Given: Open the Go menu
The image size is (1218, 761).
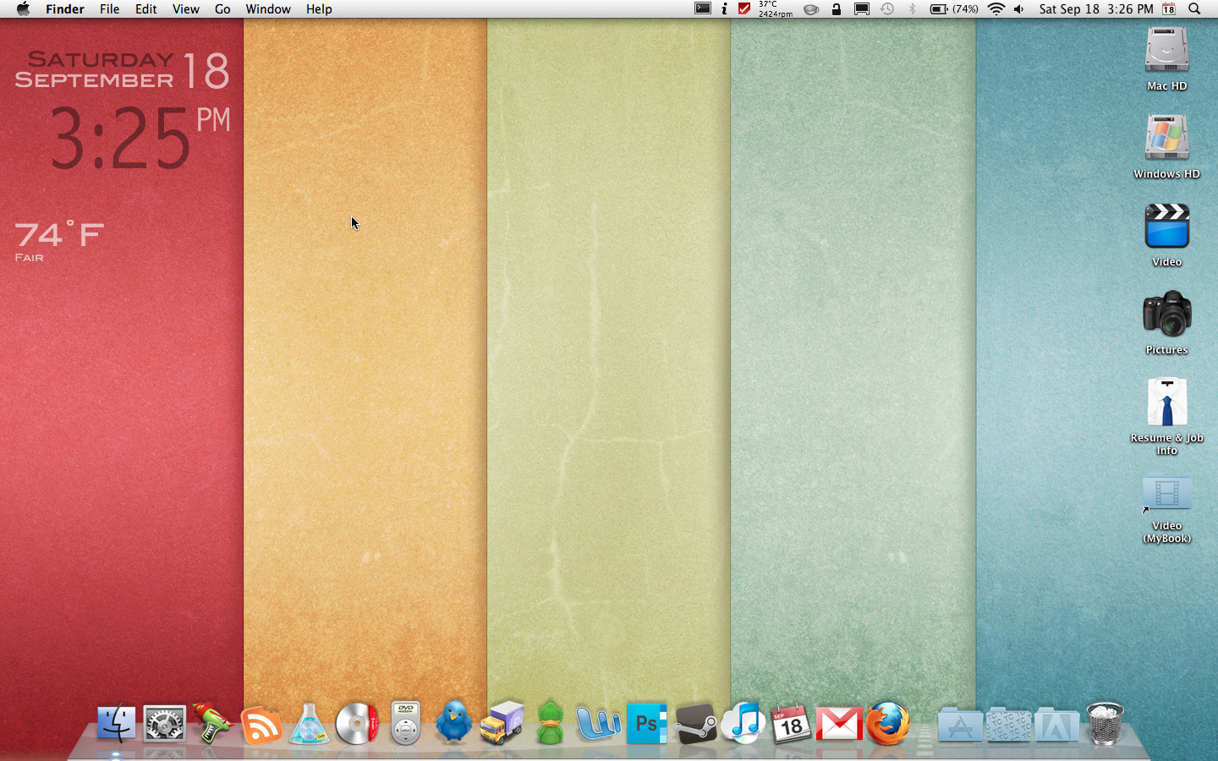Looking at the screenshot, I should click(222, 9).
